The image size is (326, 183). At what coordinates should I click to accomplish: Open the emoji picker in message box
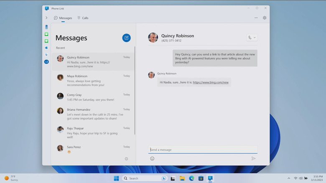(x=152, y=158)
